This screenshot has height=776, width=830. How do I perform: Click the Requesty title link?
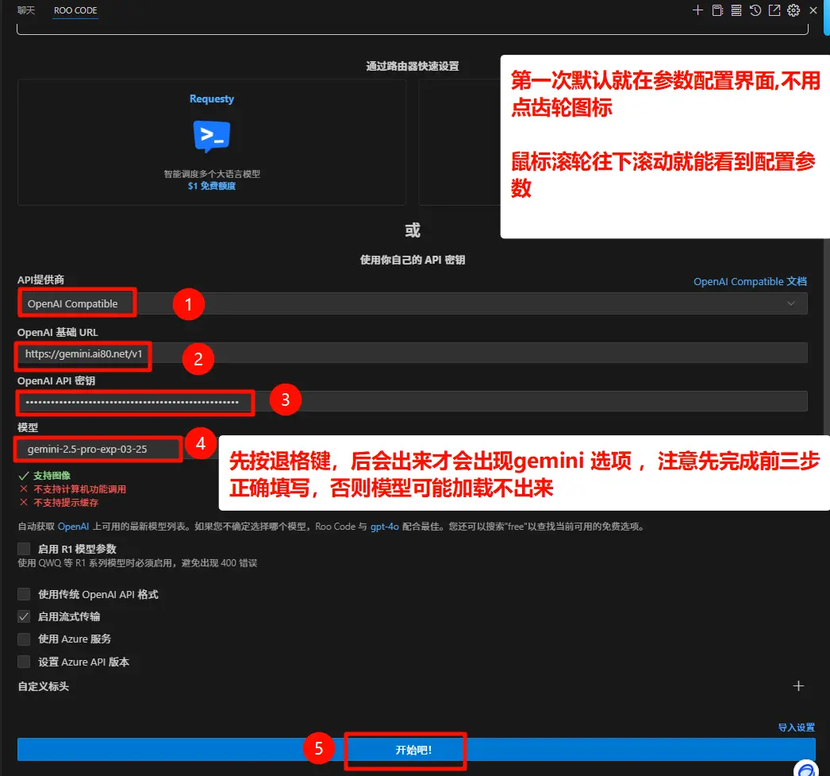(x=212, y=99)
